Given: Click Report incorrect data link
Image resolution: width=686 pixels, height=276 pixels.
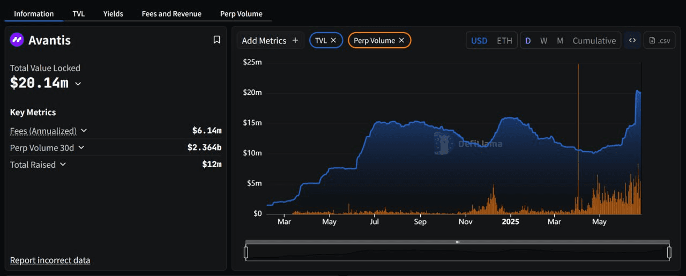Looking at the screenshot, I should 50,260.
